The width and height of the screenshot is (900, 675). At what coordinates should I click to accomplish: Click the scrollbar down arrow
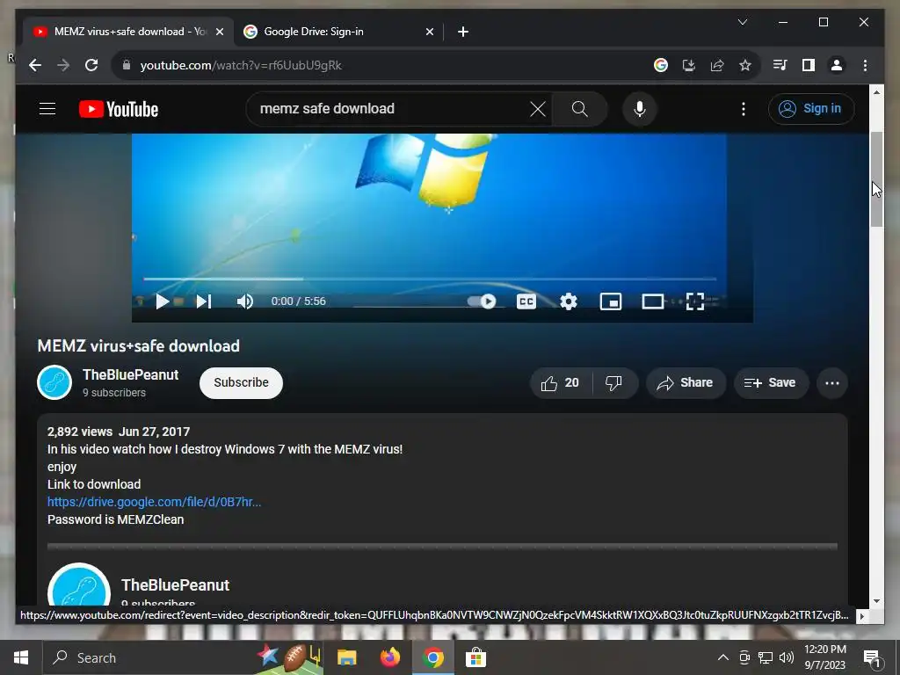tap(876, 601)
